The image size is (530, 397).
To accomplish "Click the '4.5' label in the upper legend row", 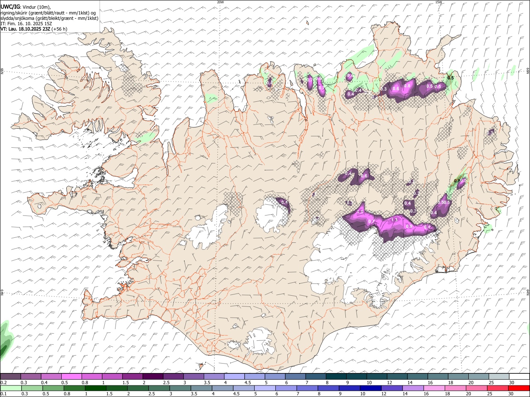I will (x=248, y=383).
